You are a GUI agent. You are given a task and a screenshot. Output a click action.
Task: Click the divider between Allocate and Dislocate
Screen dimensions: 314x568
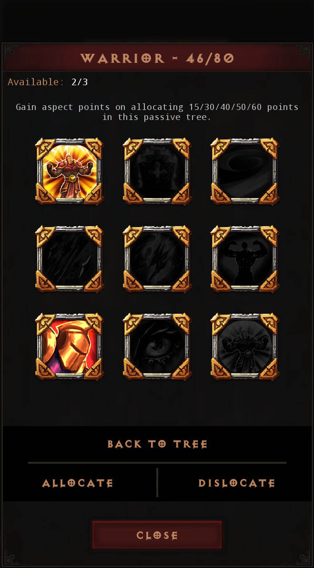click(157, 482)
